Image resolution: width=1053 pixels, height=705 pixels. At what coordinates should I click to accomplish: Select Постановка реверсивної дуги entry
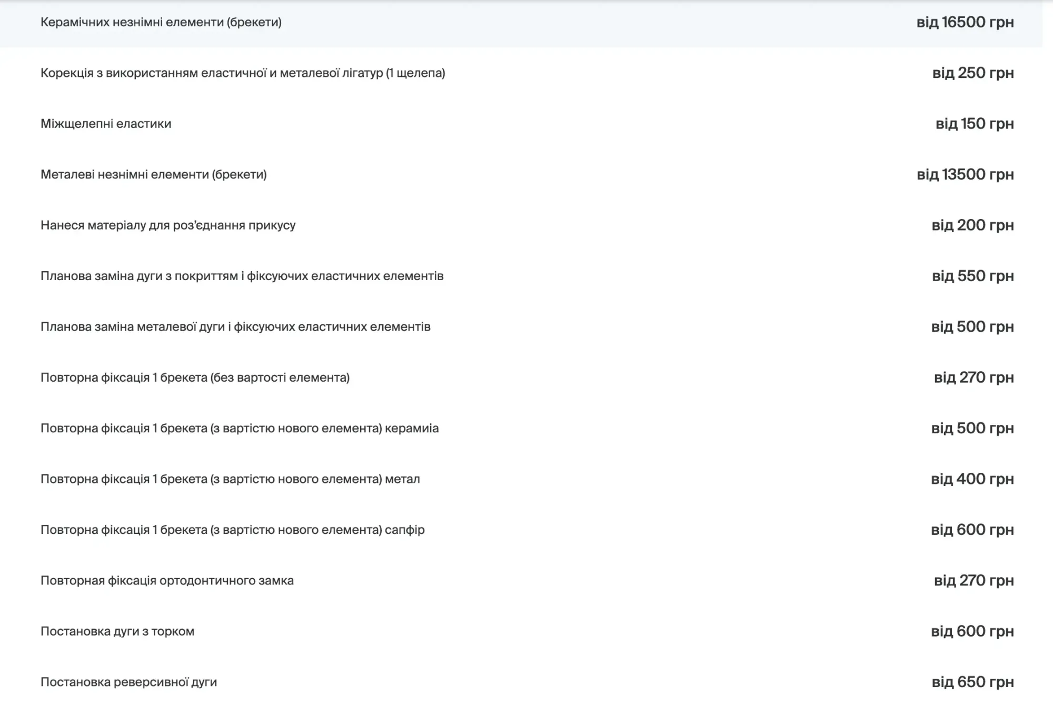pos(128,682)
